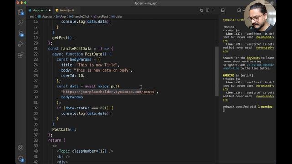The height and width of the screenshot is (164, 292).
Task: Click Topic classNumber={12} JSX tag
Action: 85,151
